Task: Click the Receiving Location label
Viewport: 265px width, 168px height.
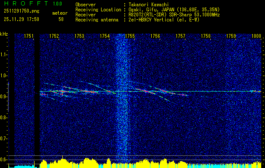Action: tap(98, 10)
